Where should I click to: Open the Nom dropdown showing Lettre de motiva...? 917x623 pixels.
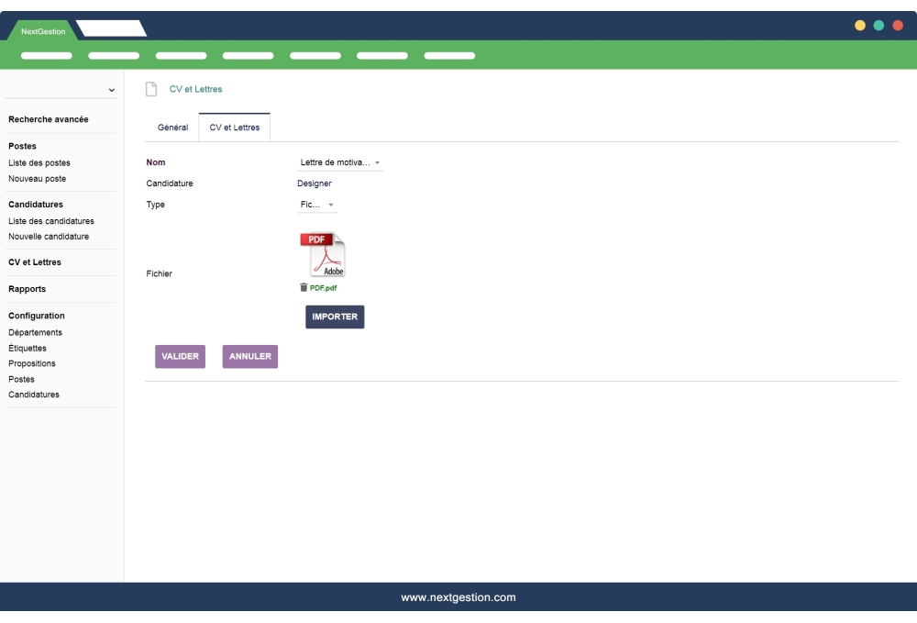click(339, 162)
